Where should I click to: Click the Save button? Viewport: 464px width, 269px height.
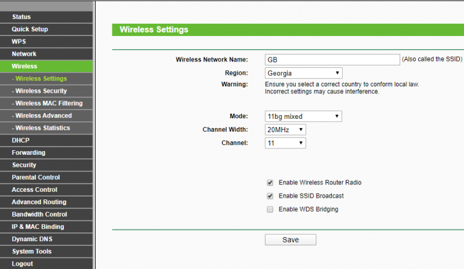pos(291,240)
